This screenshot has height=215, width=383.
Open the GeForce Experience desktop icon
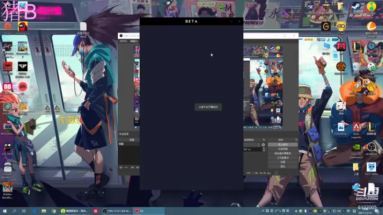pyautogui.click(x=356, y=147)
